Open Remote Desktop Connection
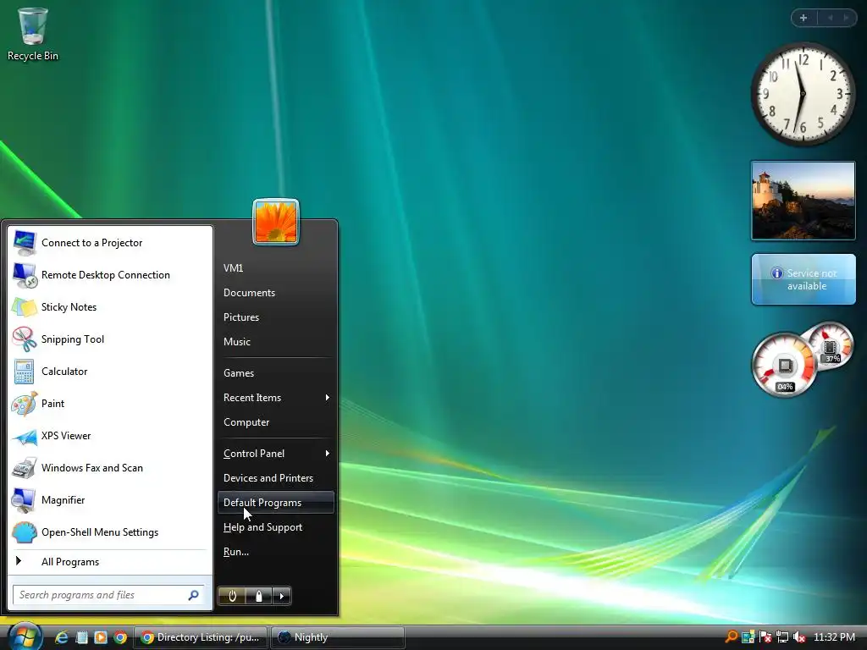This screenshot has height=650, width=867. [x=109, y=275]
